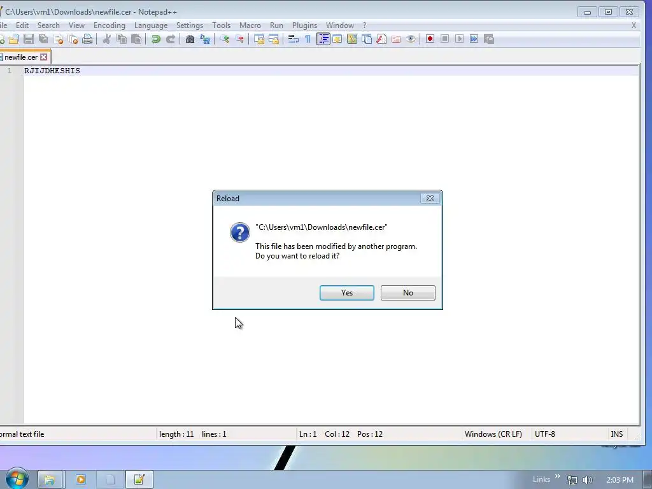
Task: Click Save Recorded Macro icon
Action: 489,39
